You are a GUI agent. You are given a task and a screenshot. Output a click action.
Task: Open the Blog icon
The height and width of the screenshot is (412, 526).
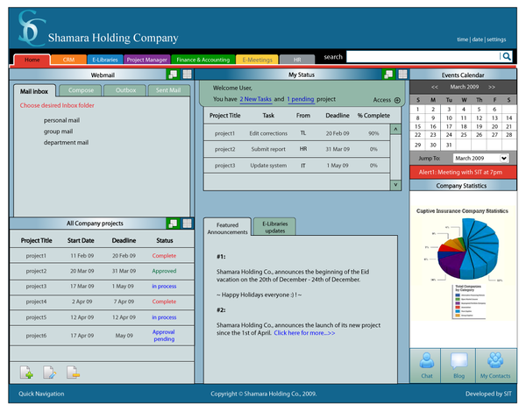(x=458, y=364)
